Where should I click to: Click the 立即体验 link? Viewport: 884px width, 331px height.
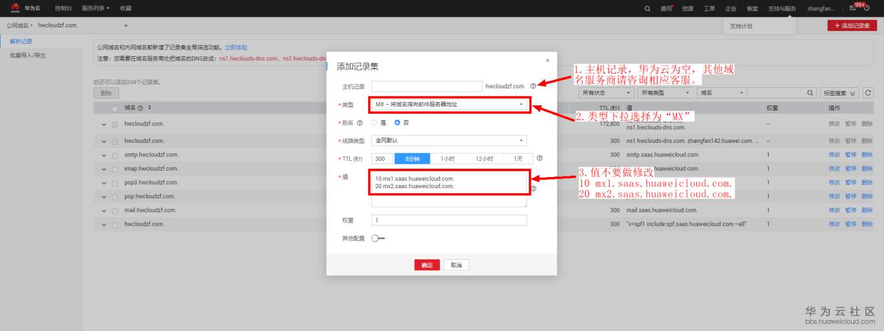(x=236, y=47)
